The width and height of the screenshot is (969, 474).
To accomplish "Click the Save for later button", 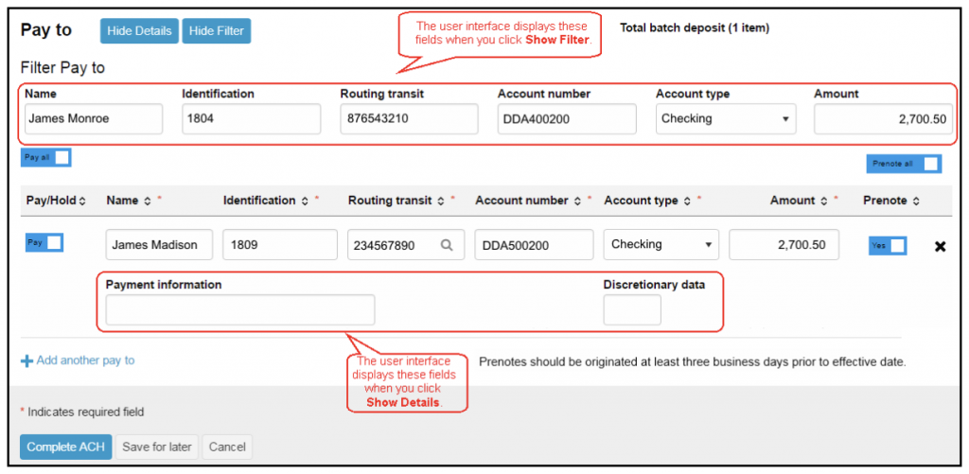I will pos(157,447).
